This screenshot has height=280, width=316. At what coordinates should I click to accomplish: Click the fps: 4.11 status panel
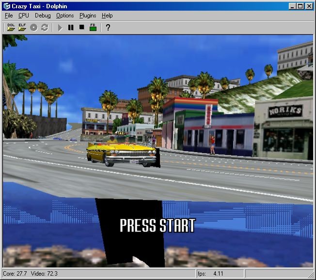[220, 274]
